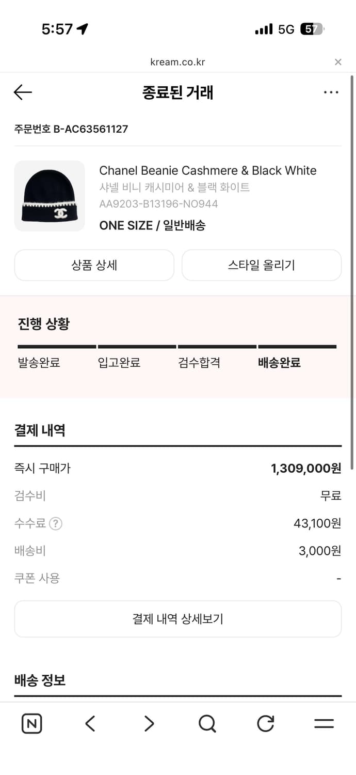Viewport: 356px width, 775px height.
Task: Refresh the page using the reload icon
Action: click(265, 723)
